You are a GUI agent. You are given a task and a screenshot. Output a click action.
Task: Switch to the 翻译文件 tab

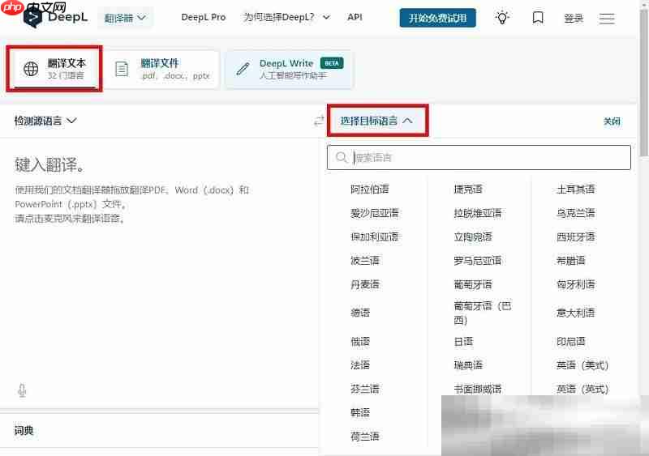click(163, 69)
